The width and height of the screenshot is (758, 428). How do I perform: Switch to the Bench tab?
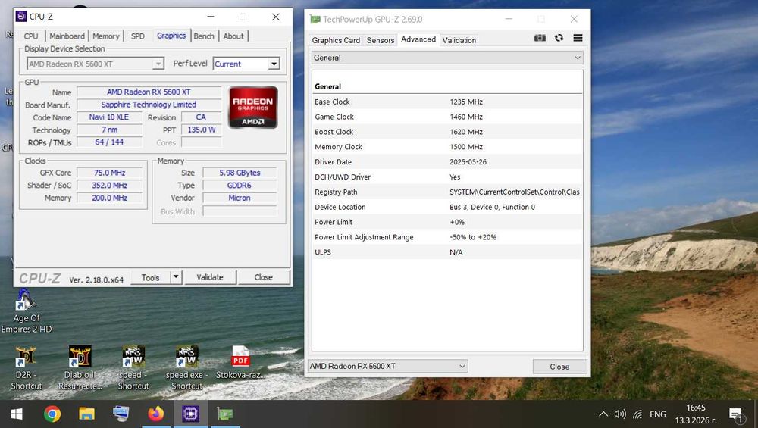point(204,36)
